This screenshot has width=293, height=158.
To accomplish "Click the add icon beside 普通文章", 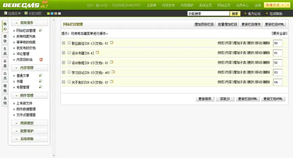I will click(x=40, y=75).
